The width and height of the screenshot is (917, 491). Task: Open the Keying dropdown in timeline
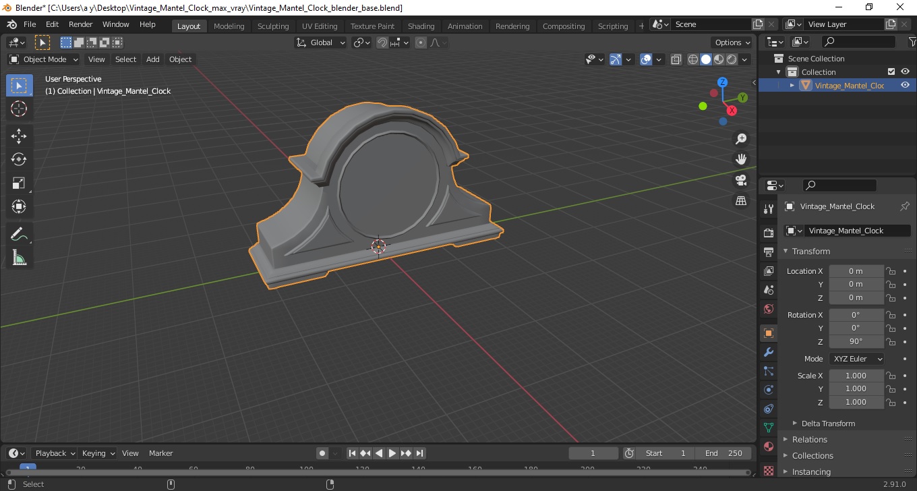coord(98,453)
